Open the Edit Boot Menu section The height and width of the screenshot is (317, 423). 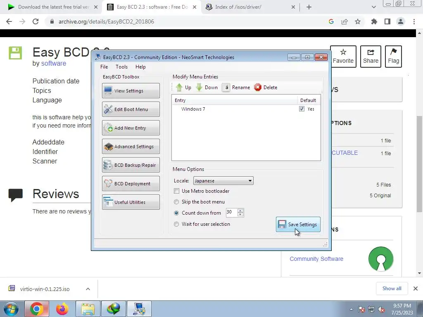[x=131, y=109]
